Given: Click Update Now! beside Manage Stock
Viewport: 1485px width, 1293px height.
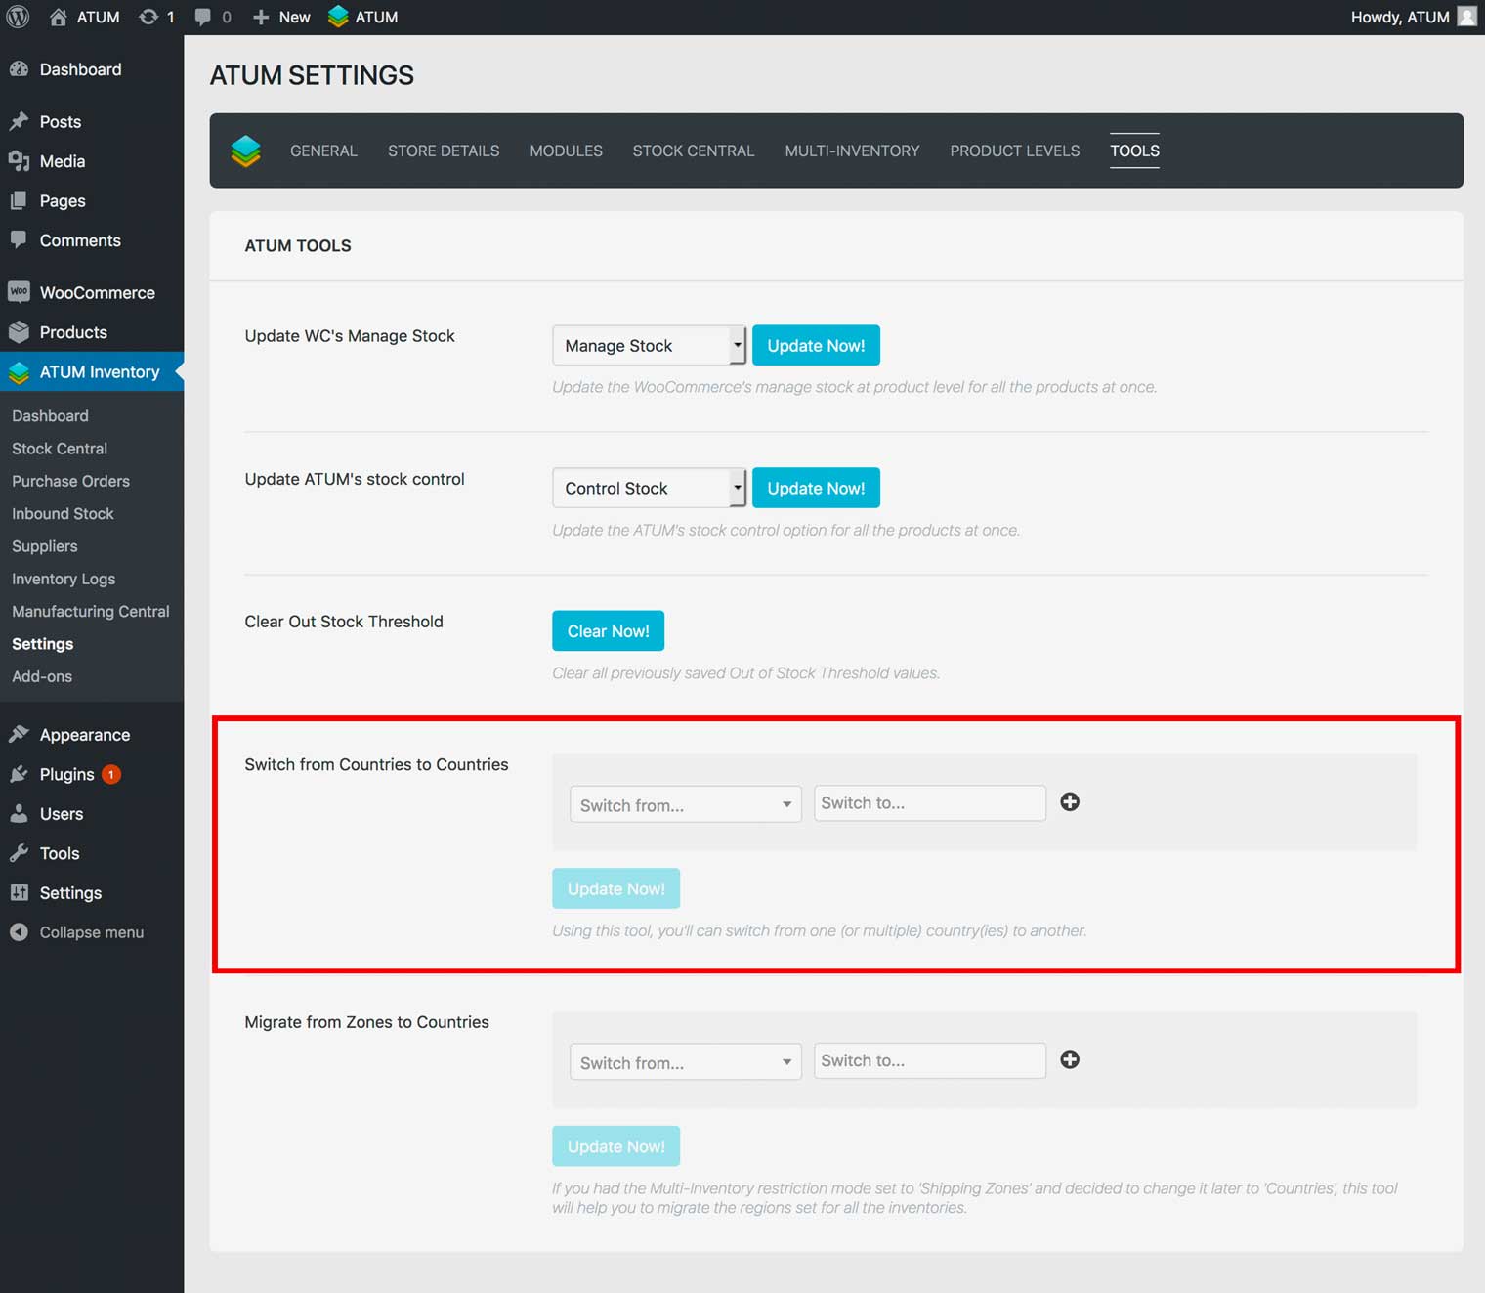Looking at the screenshot, I should (x=816, y=346).
